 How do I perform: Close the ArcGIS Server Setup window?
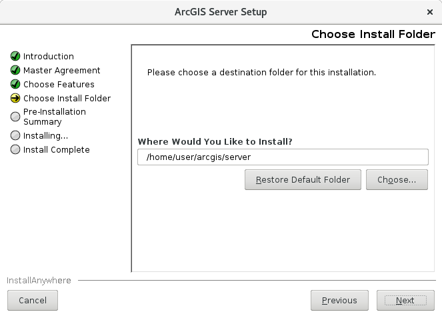430,12
